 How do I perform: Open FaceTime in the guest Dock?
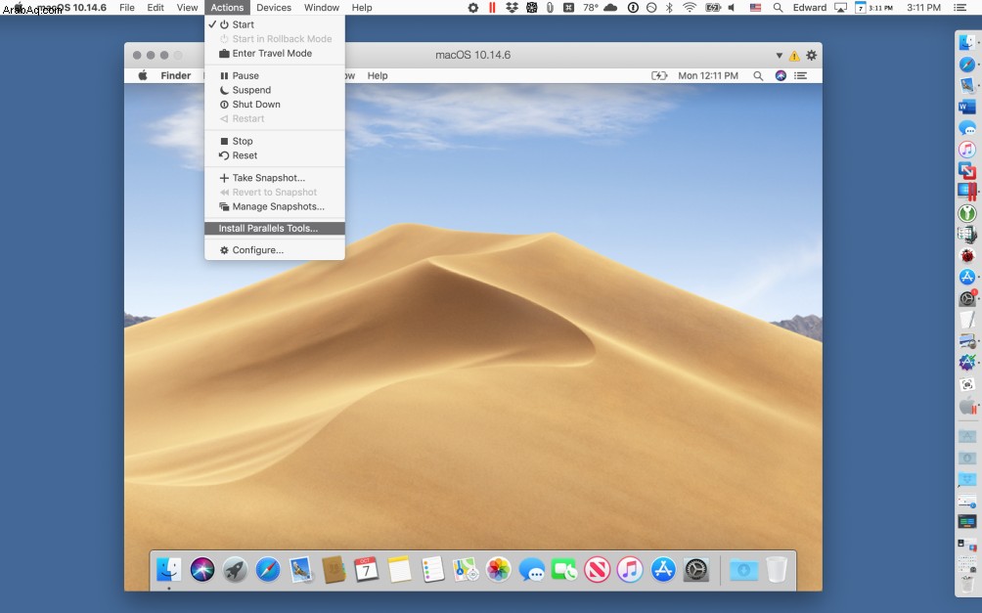[x=564, y=570]
